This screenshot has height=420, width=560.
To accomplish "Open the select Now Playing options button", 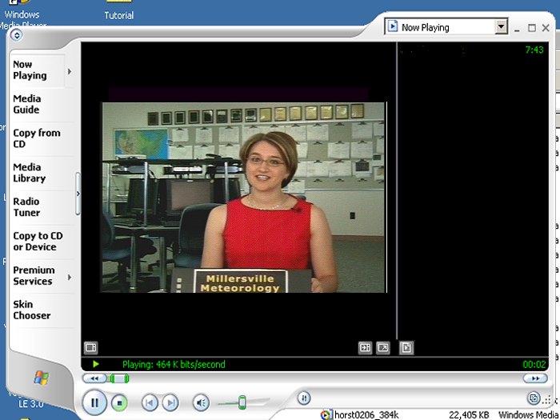I will [90, 347].
